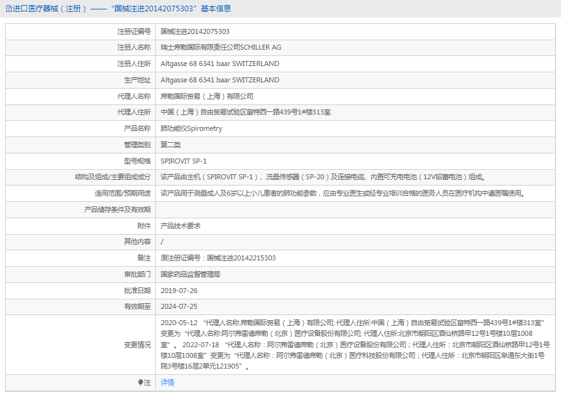Click the registrant name SCHILLER AG value
The image size is (561, 395).
221,47
